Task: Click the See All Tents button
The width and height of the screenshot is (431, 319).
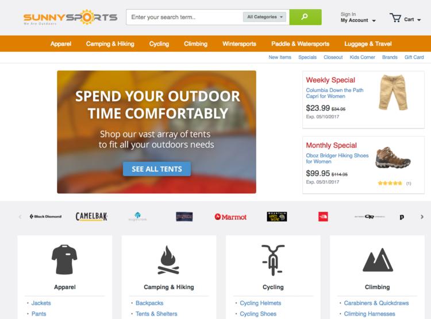Action: click(157, 169)
